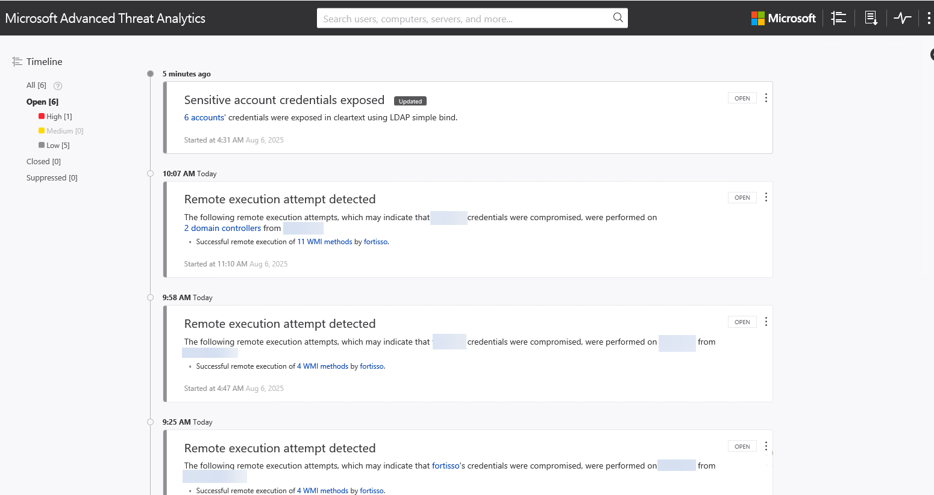The width and height of the screenshot is (934, 495).
Task: Open the timeline view icon in header
Action: click(x=838, y=18)
